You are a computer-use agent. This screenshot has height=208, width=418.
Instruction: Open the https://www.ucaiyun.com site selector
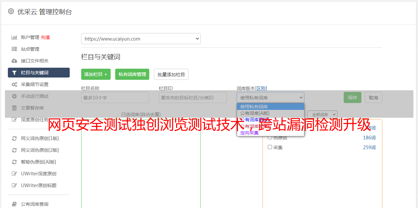(141, 39)
